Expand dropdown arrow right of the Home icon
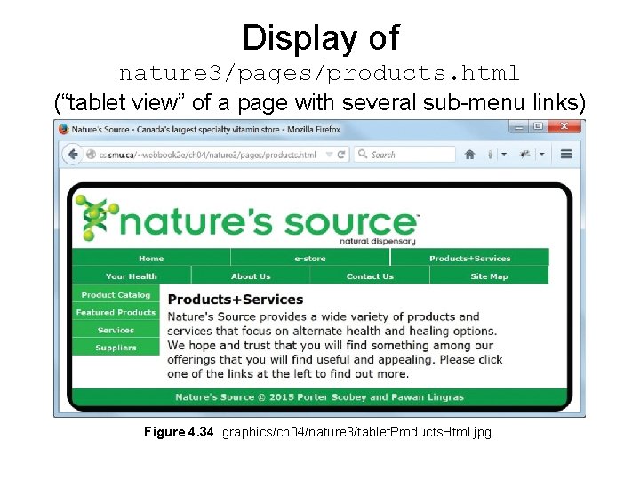Image resolution: width=640 pixels, height=480 pixels. click(504, 155)
